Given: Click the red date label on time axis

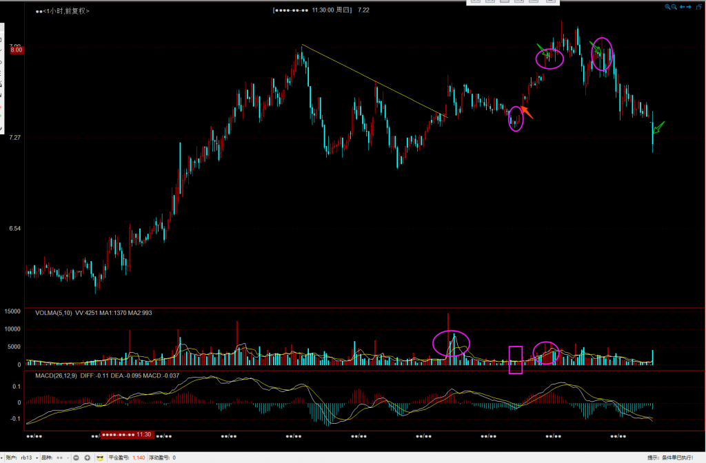Looking at the screenshot, I should point(128,435).
